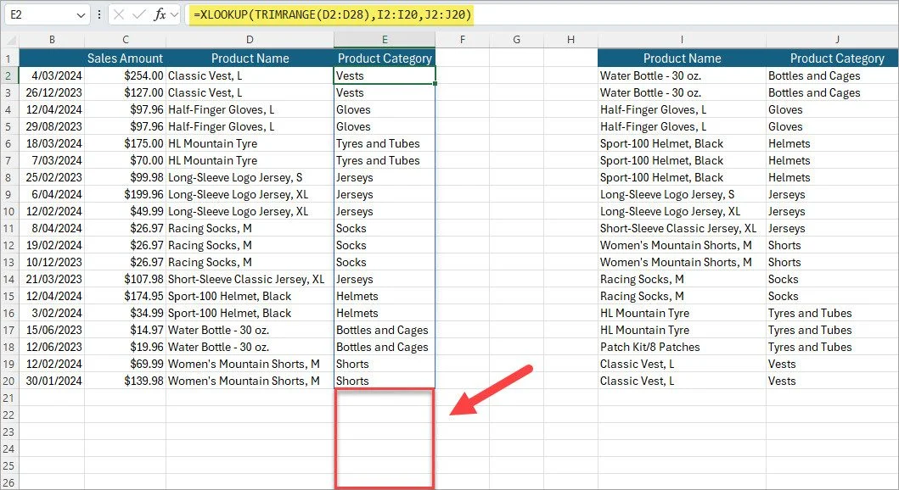Click Product Name header in column D
899x490 pixels.
250,58
